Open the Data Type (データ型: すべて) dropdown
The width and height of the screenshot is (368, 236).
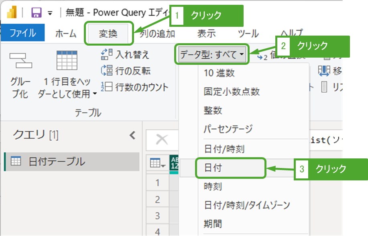tap(212, 54)
